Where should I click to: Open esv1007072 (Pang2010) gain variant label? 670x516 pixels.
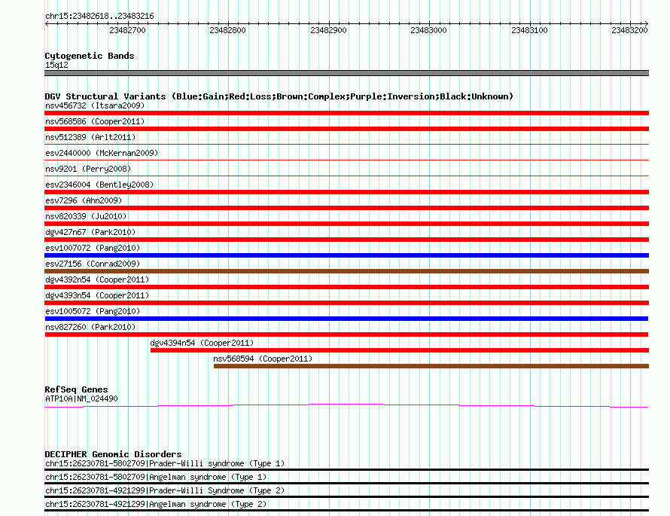pyautogui.click(x=93, y=248)
